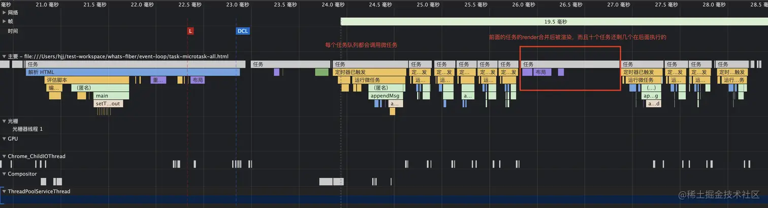Collapse the Compositor track
Image resolution: width=768 pixels, height=208 pixels.
(5, 174)
